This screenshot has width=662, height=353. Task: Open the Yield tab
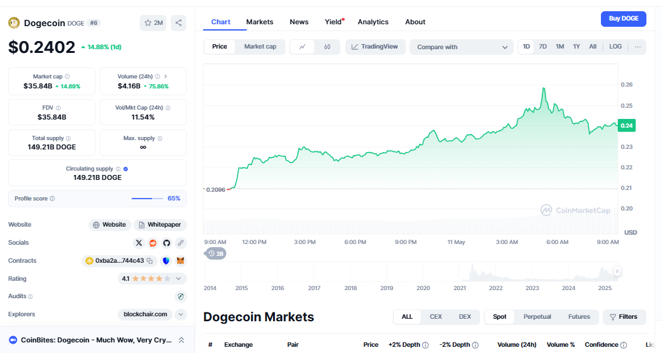click(x=333, y=22)
